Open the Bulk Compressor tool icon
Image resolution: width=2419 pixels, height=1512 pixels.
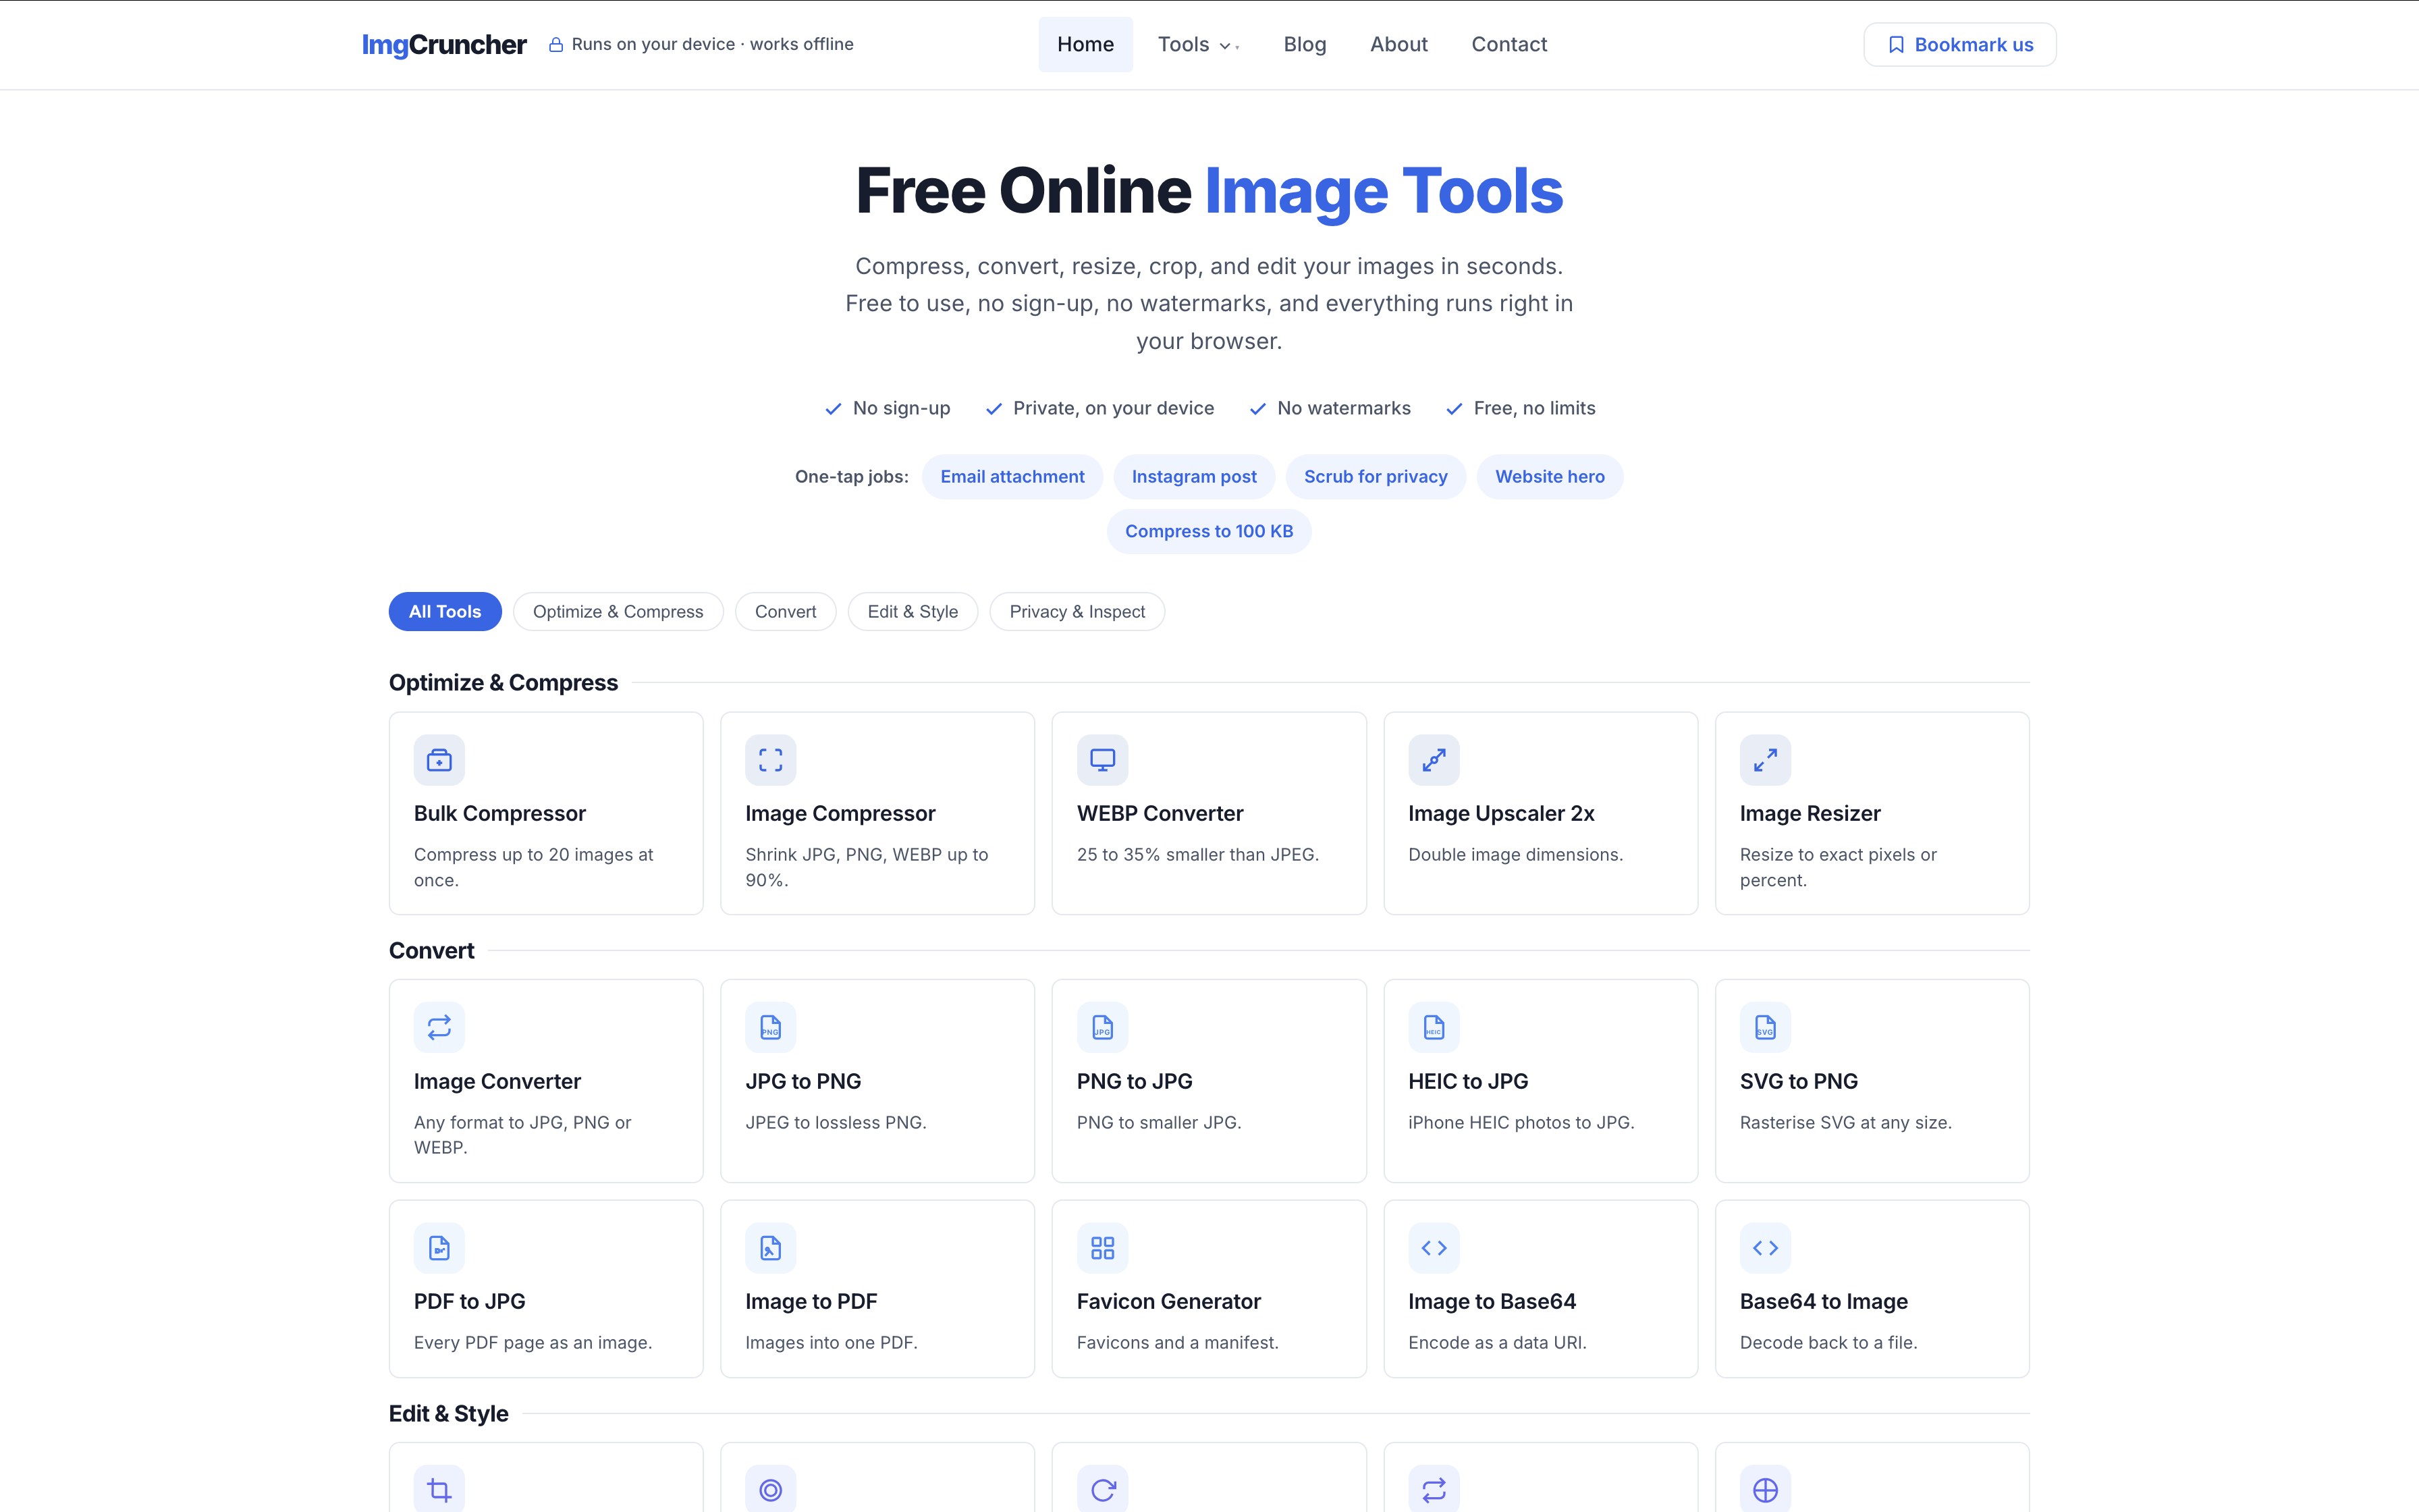pyautogui.click(x=439, y=760)
